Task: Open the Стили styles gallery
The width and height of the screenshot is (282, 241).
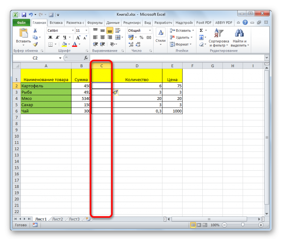Action: pyautogui.click(x=160, y=37)
